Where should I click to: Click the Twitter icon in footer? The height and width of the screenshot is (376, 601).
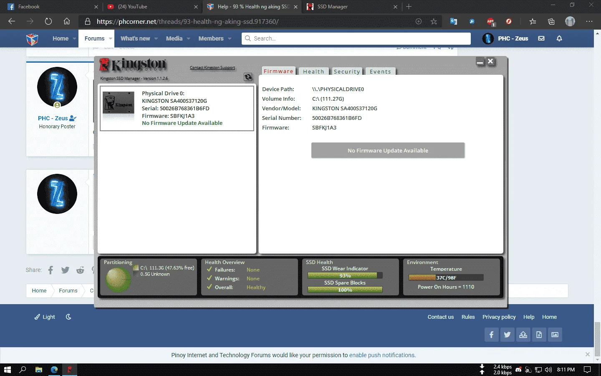coord(508,335)
